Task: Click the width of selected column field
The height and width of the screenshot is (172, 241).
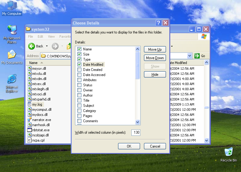Action: pyautogui.click(x=136, y=132)
